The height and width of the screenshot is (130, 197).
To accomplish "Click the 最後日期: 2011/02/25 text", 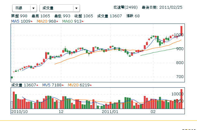I will pyautogui.click(x=162, y=7).
